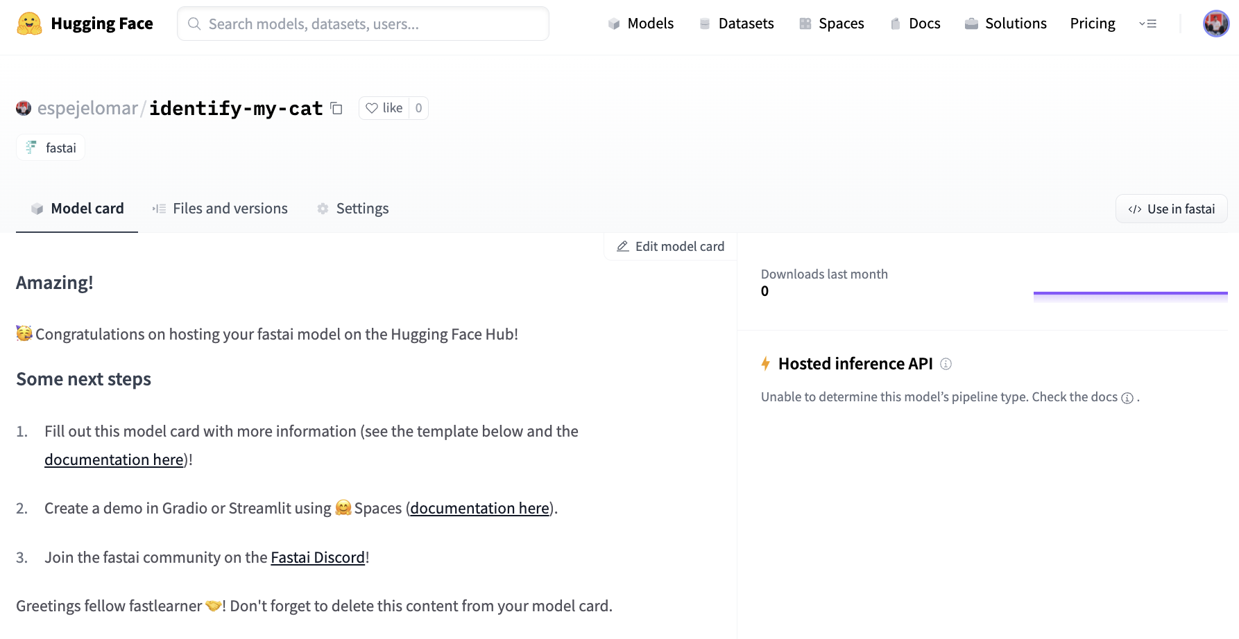
Task: Click the info icon after 'Check the docs'
Action: tap(1127, 398)
